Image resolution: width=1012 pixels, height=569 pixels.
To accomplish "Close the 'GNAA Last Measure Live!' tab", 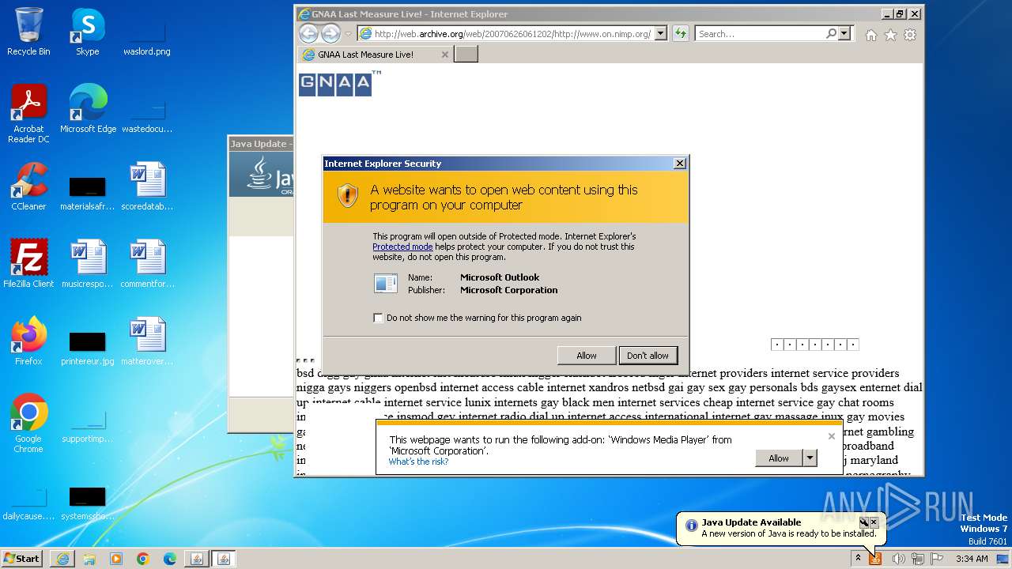I will tap(444, 55).
